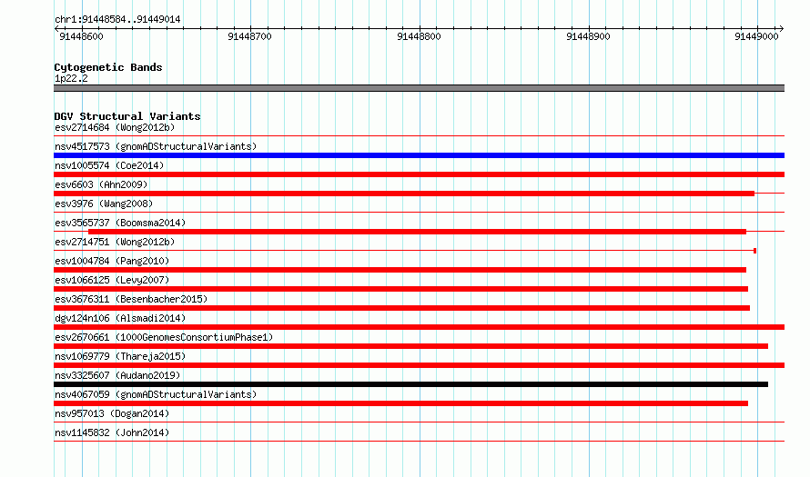Open the esv2670661 (1000GenomesConsortiumPhase1) label
Viewport: 810px width, 477px height.
(164, 337)
